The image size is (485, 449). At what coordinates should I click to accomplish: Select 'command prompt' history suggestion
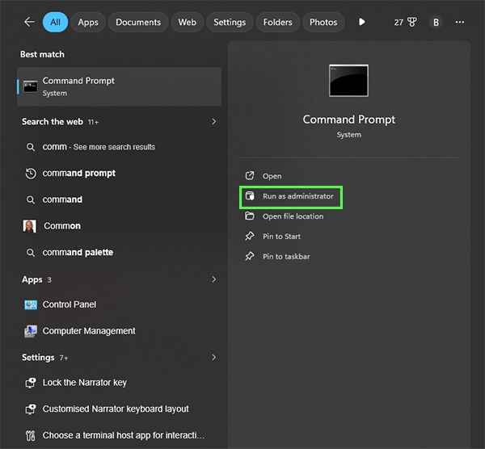119,173
